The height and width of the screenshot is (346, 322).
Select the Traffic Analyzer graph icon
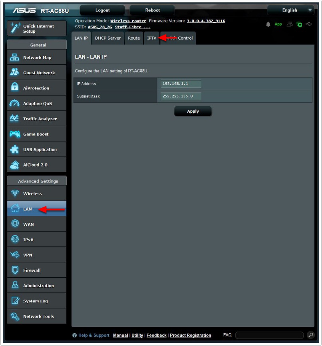tap(14, 118)
